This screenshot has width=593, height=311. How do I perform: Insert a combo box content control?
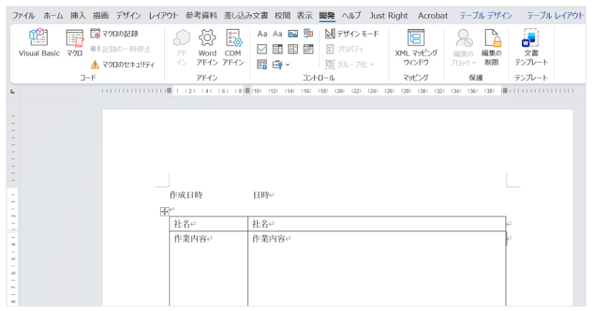coord(277,49)
